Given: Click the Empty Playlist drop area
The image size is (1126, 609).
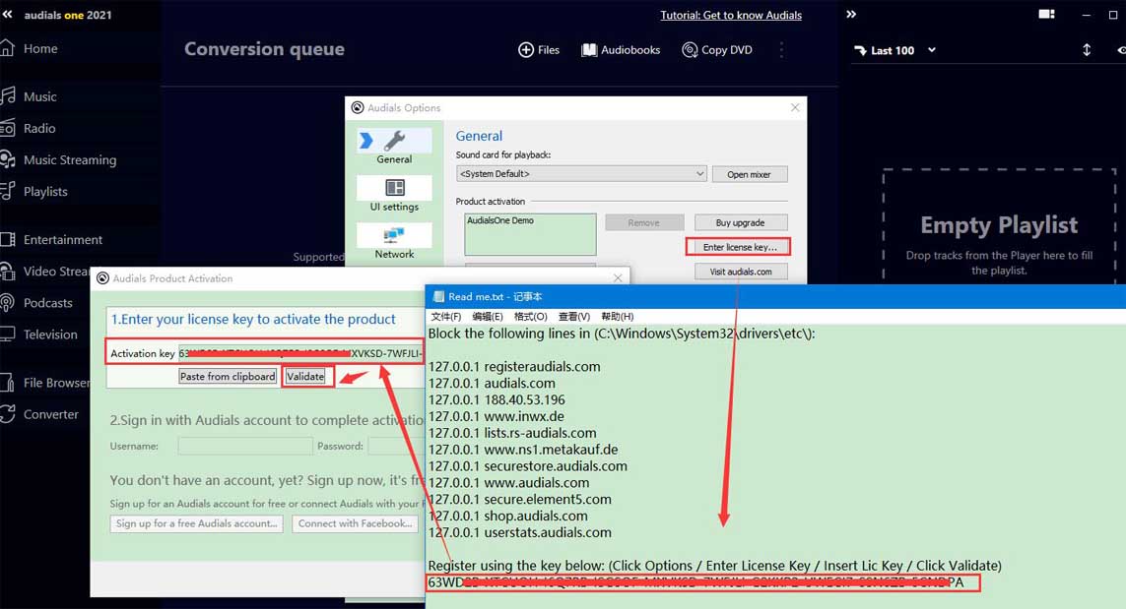Looking at the screenshot, I should click(999, 226).
